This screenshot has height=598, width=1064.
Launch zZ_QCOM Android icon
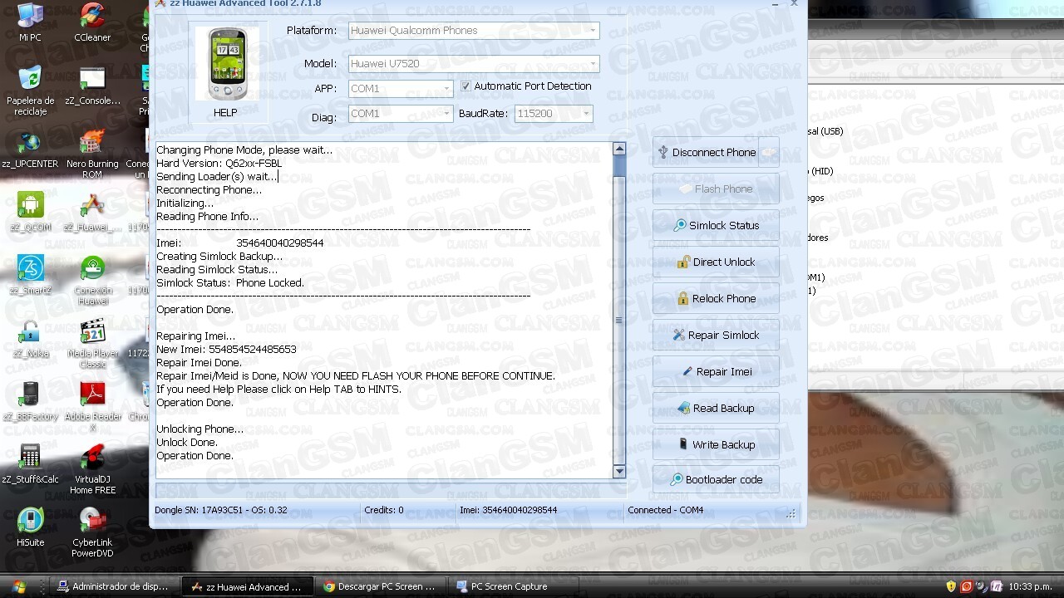pyautogui.click(x=30, y=213)
